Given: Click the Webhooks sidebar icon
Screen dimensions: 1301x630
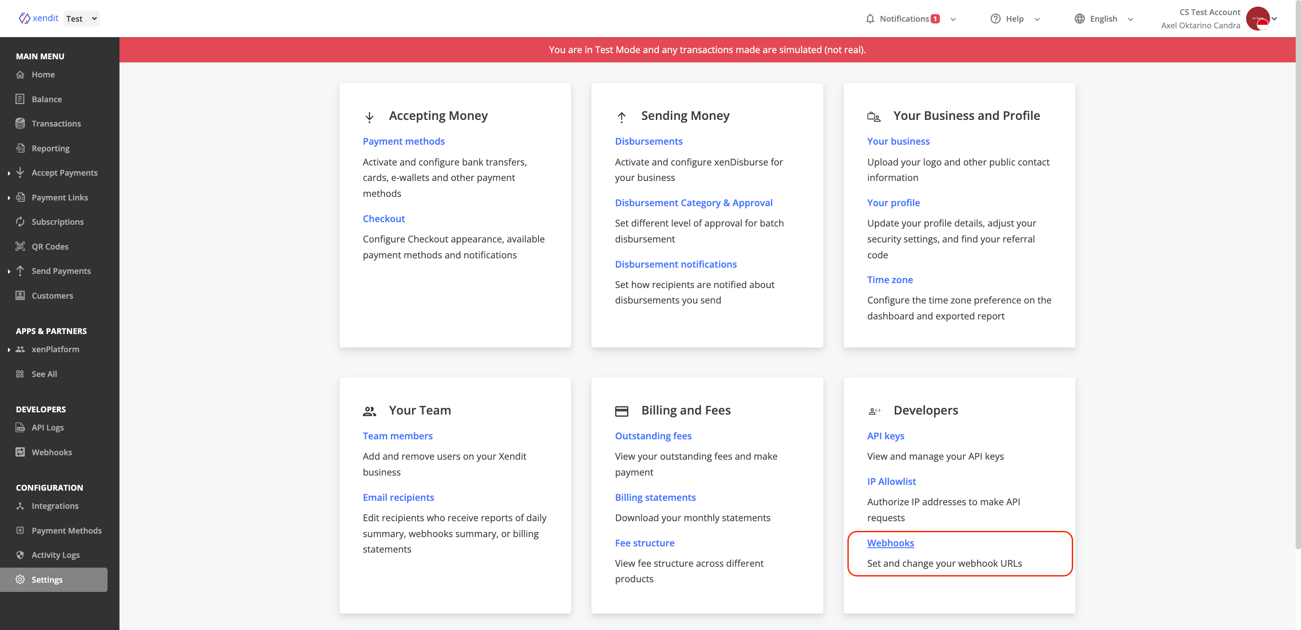Looking at the screenshot, I should tap(20, 452).
